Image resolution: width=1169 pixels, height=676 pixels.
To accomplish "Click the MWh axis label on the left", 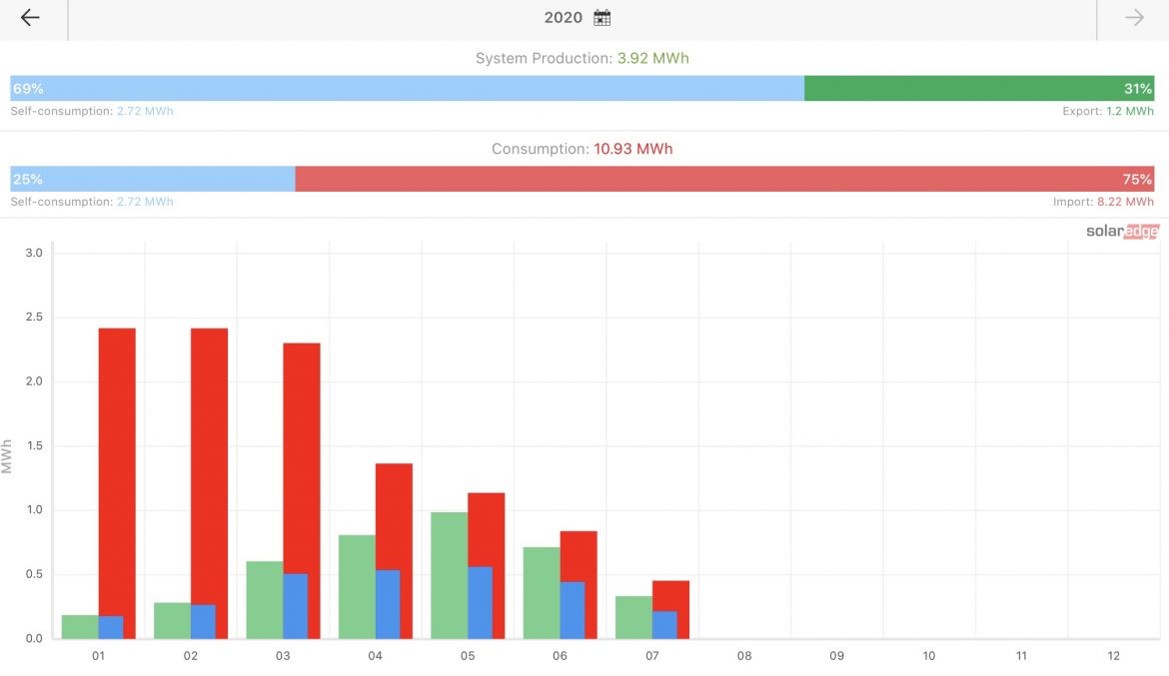I will tap(8, 446).
